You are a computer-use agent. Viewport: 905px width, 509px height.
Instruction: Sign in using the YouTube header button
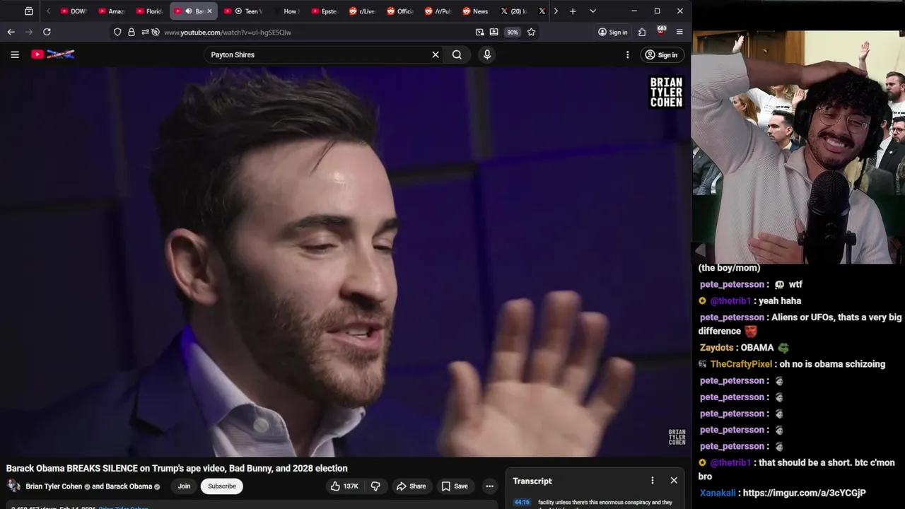(661, 54)
